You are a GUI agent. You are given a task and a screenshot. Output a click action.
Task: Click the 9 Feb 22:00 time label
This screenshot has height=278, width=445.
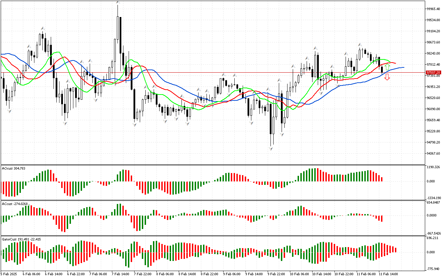276,274
